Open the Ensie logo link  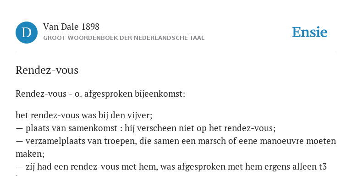coord(309,33)
